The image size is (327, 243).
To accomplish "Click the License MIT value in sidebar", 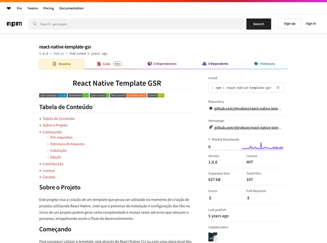I will coord(250,162).
